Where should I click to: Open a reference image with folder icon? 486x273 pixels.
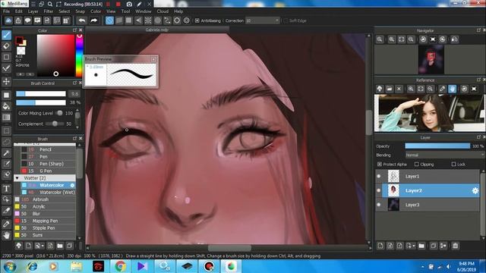pos(390,89)
